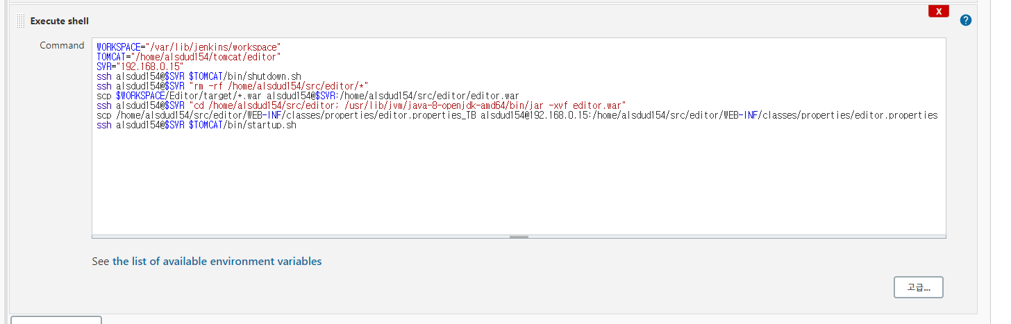Screen dimensions: 1011x324
Task: Click the TOMCAT variable definition line
Action: coord(188,56)
